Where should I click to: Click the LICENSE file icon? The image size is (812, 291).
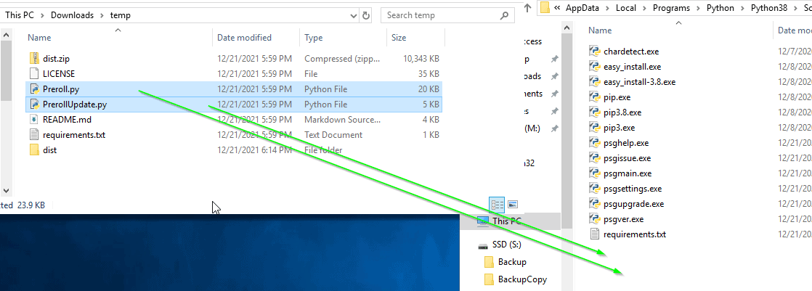pyautogui.click(x=34, y=73)
